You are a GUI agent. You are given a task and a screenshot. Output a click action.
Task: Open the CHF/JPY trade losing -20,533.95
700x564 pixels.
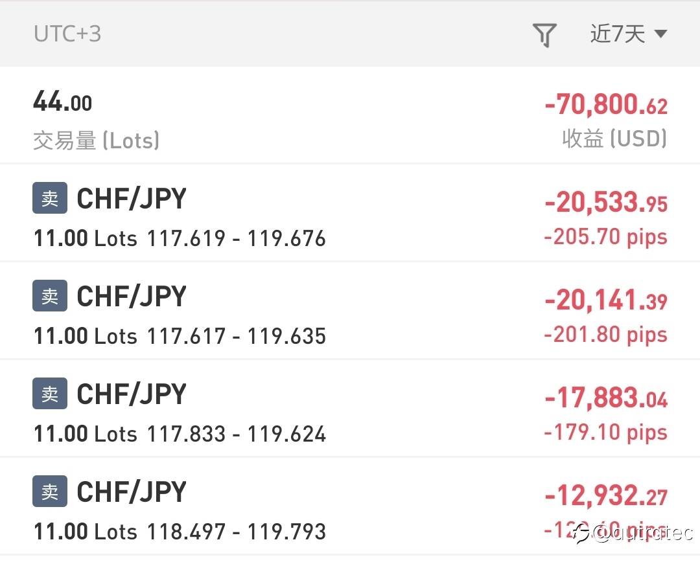[x=350, y=213]
